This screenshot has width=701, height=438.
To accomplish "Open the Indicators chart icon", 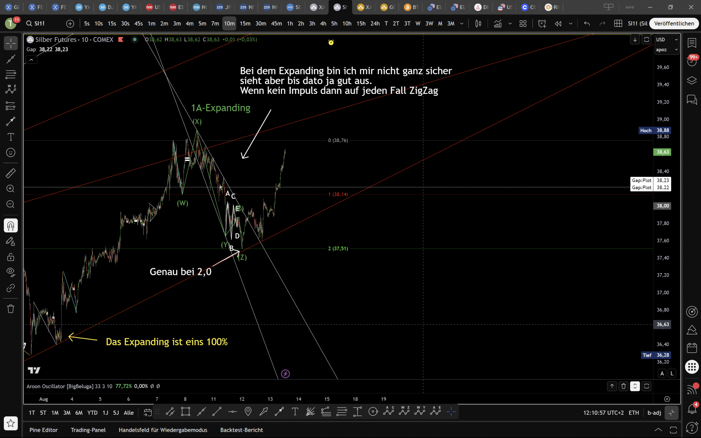I will (x=498, y=24).
